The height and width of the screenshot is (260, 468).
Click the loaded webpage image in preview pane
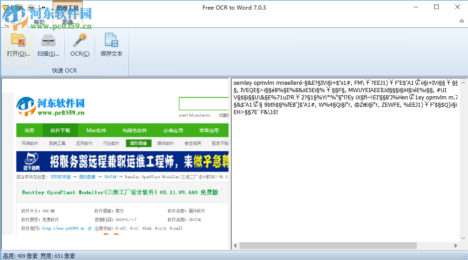tap(116, 163)
